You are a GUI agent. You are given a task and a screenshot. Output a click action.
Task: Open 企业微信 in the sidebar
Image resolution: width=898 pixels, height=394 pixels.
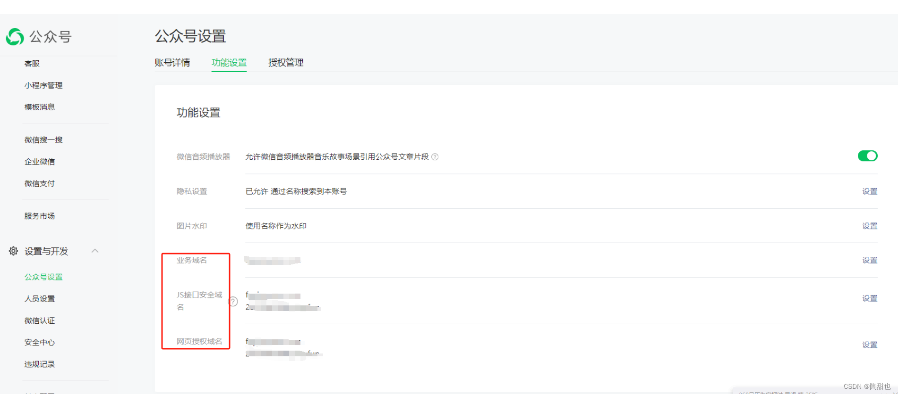(40, 162)
